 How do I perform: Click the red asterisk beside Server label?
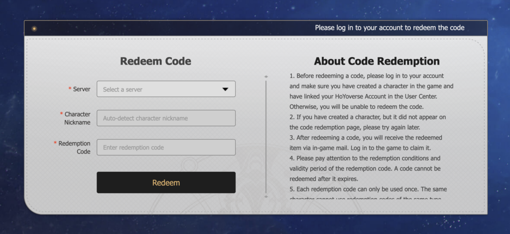click(70, 89)
